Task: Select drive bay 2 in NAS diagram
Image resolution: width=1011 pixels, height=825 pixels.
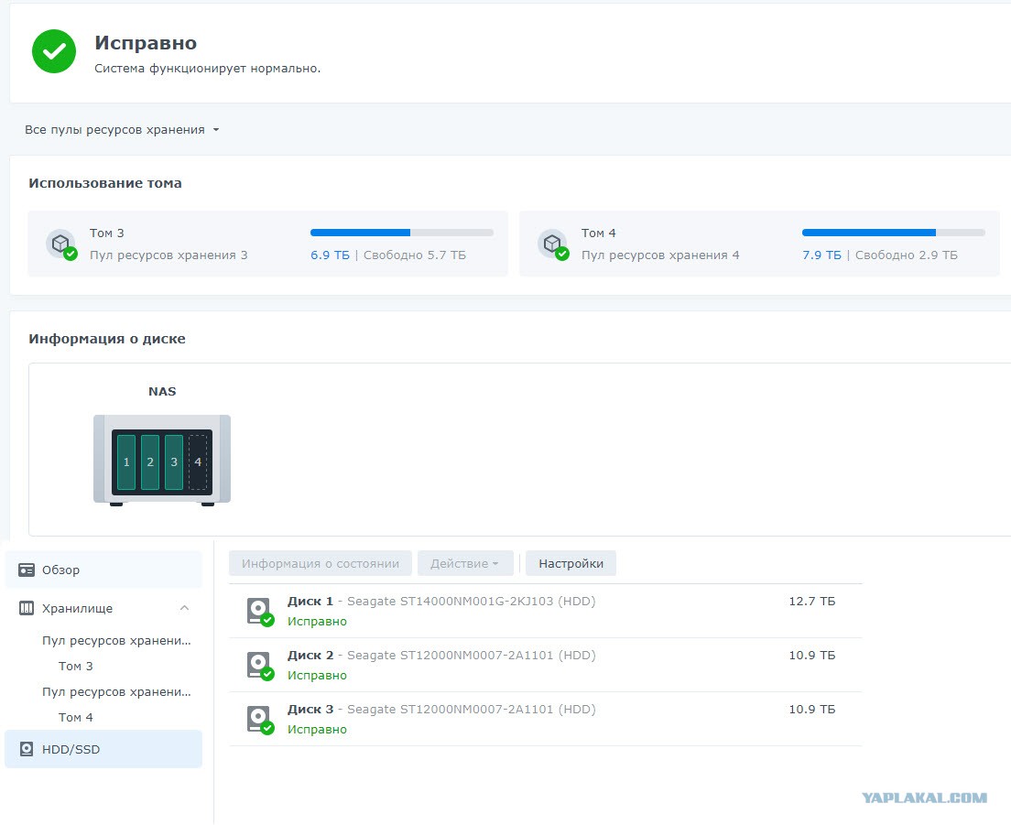Action: pos(150,462)
